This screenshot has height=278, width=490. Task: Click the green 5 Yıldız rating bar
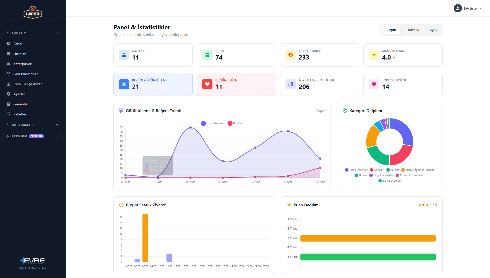pos(368,257)
